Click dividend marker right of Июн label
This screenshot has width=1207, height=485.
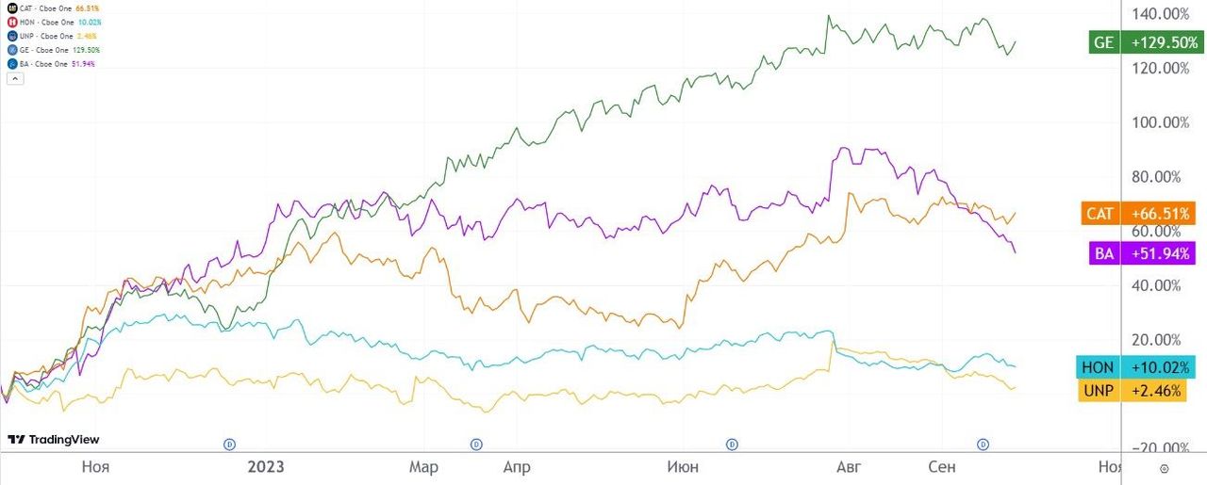(x=731, y=444)
